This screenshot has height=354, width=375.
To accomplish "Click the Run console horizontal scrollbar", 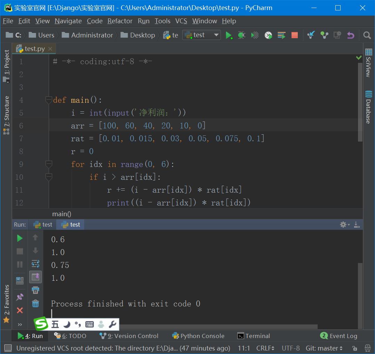I will [218, 326].
